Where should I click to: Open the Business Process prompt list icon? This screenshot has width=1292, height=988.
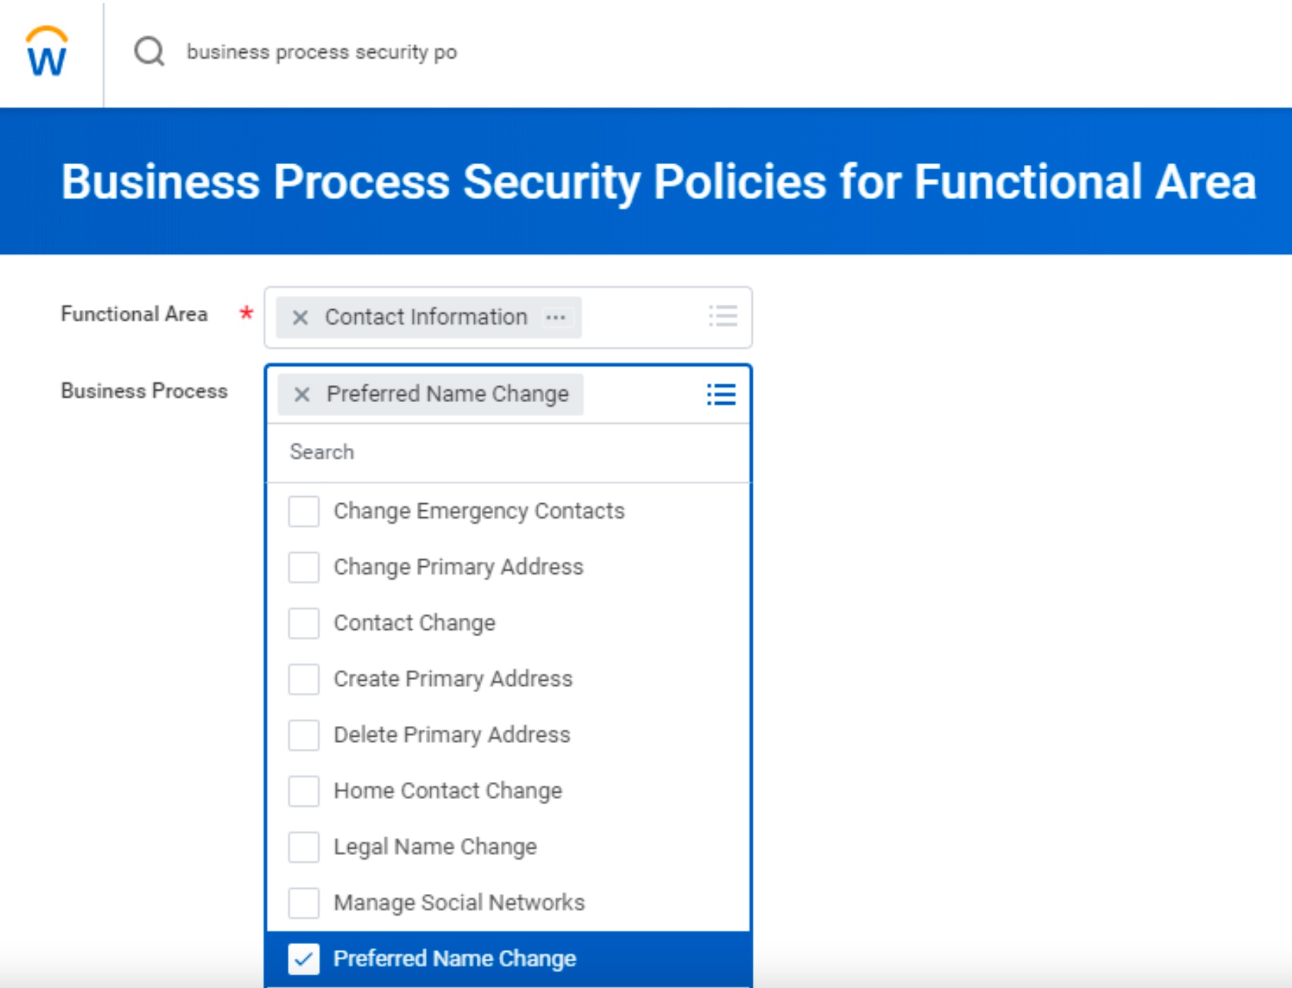[720, 394]
